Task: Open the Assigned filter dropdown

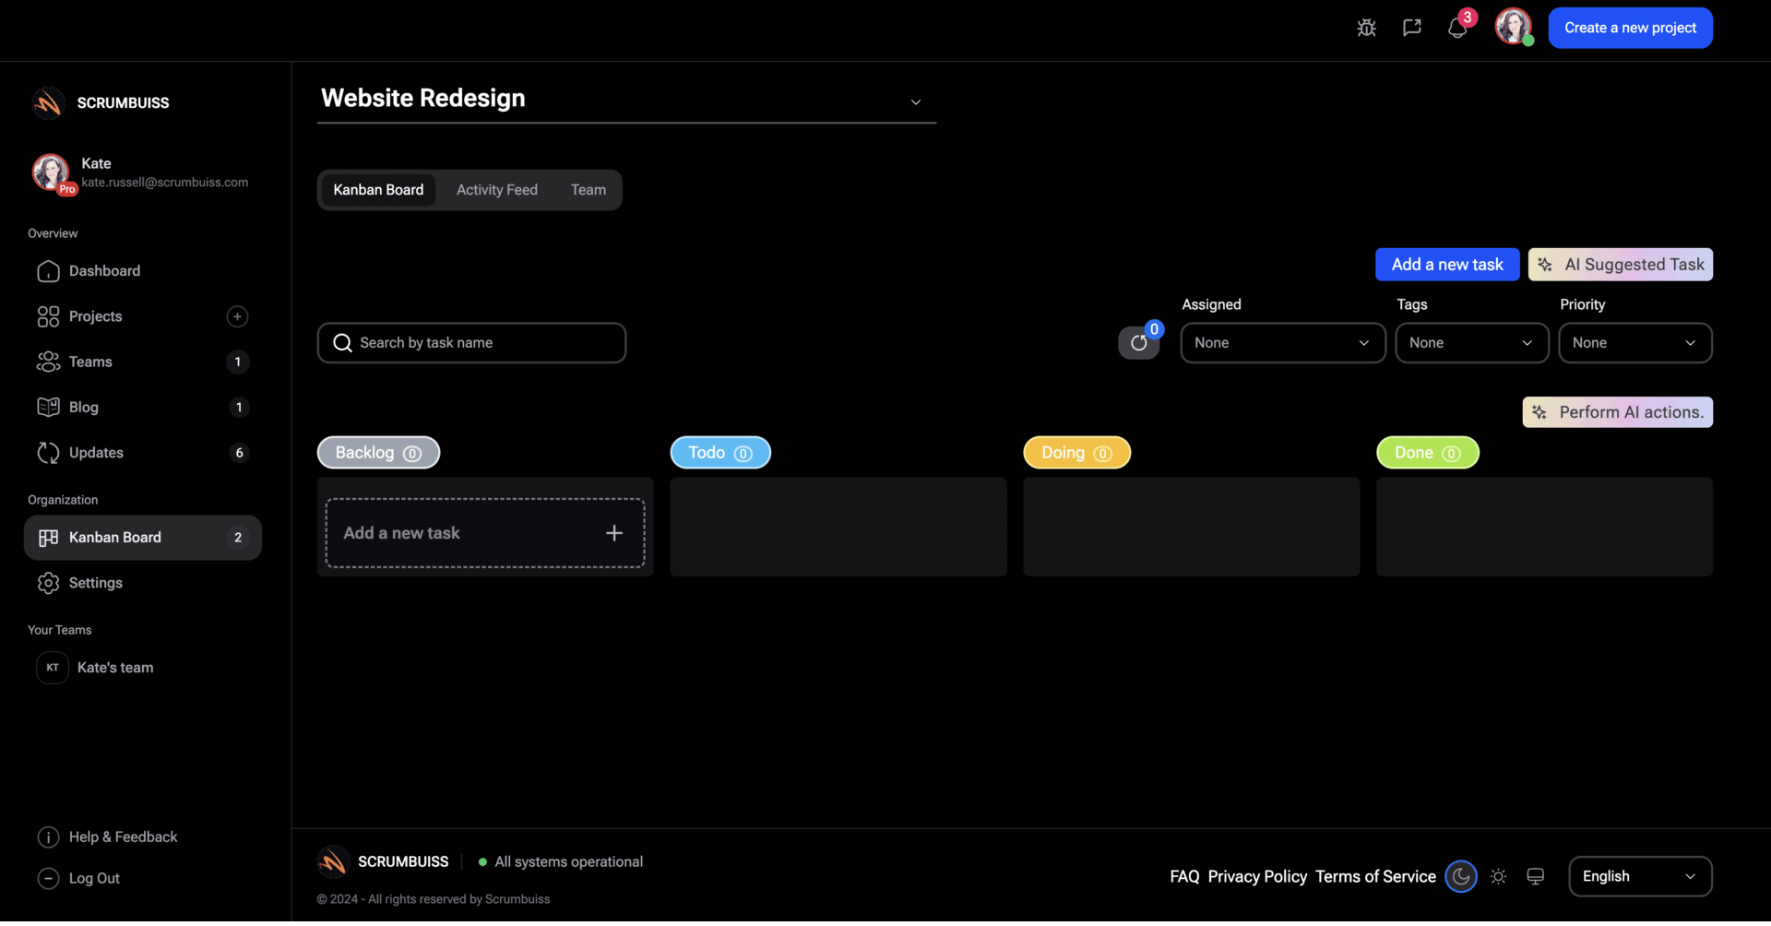Action: coord(1282,342)
